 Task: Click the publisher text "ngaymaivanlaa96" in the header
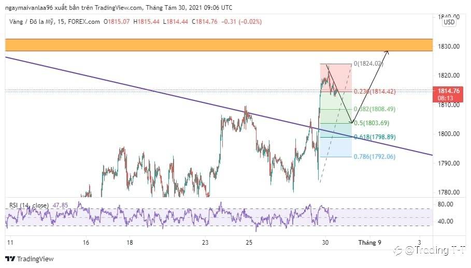pyautogui.click(x=28, y=7)
